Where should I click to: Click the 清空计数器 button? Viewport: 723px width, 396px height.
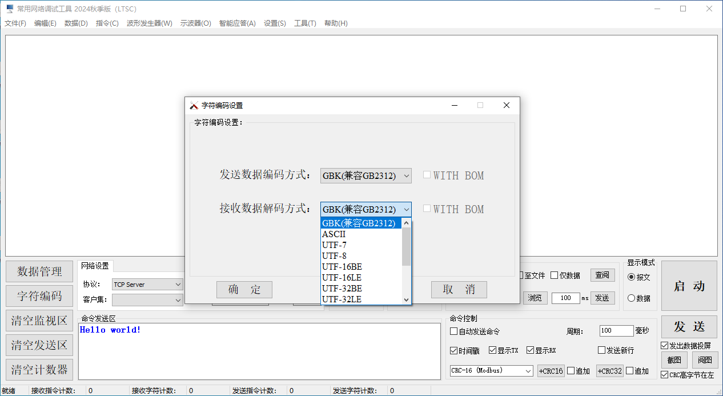click(39, 370)
